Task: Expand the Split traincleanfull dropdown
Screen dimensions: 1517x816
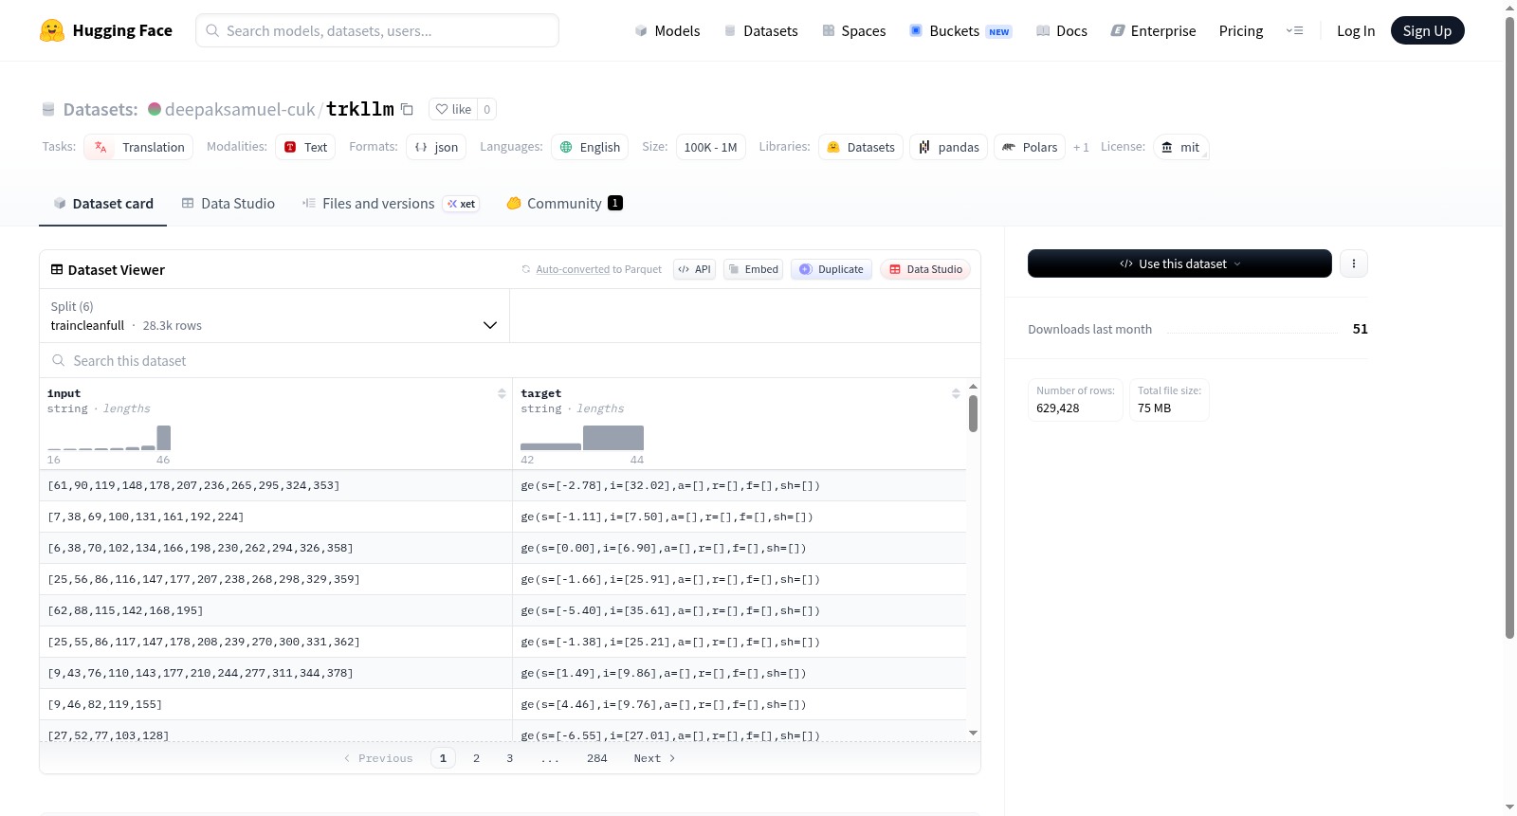Action: click(x=274, y=316)
